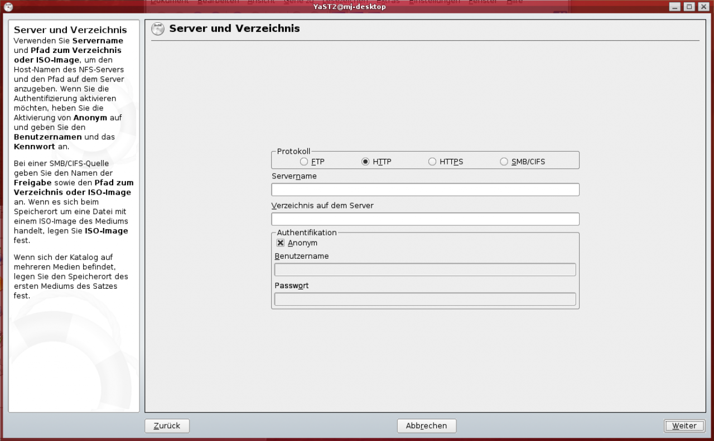
Task: Go back with the Zurück button
Action: (167, 426)
